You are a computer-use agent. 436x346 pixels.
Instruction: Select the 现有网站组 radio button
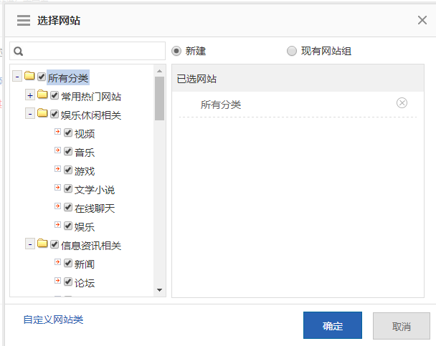tap(292, 51)
